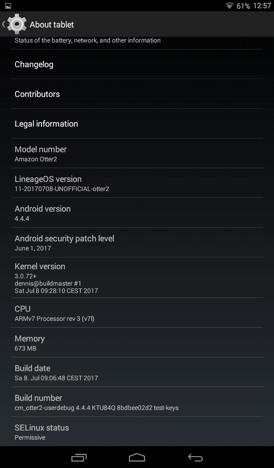Tap the Wi-Fi status icon
The width and height of the screenshot is (274, 468).
pyautogui.click(x=229, y=5)
